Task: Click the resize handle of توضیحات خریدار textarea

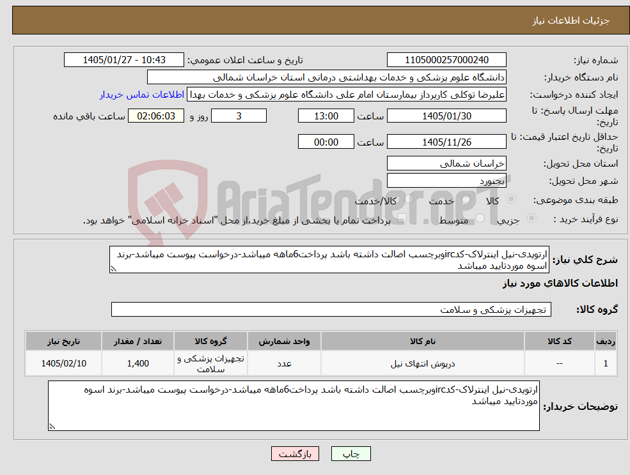Action: pos(52,427)
